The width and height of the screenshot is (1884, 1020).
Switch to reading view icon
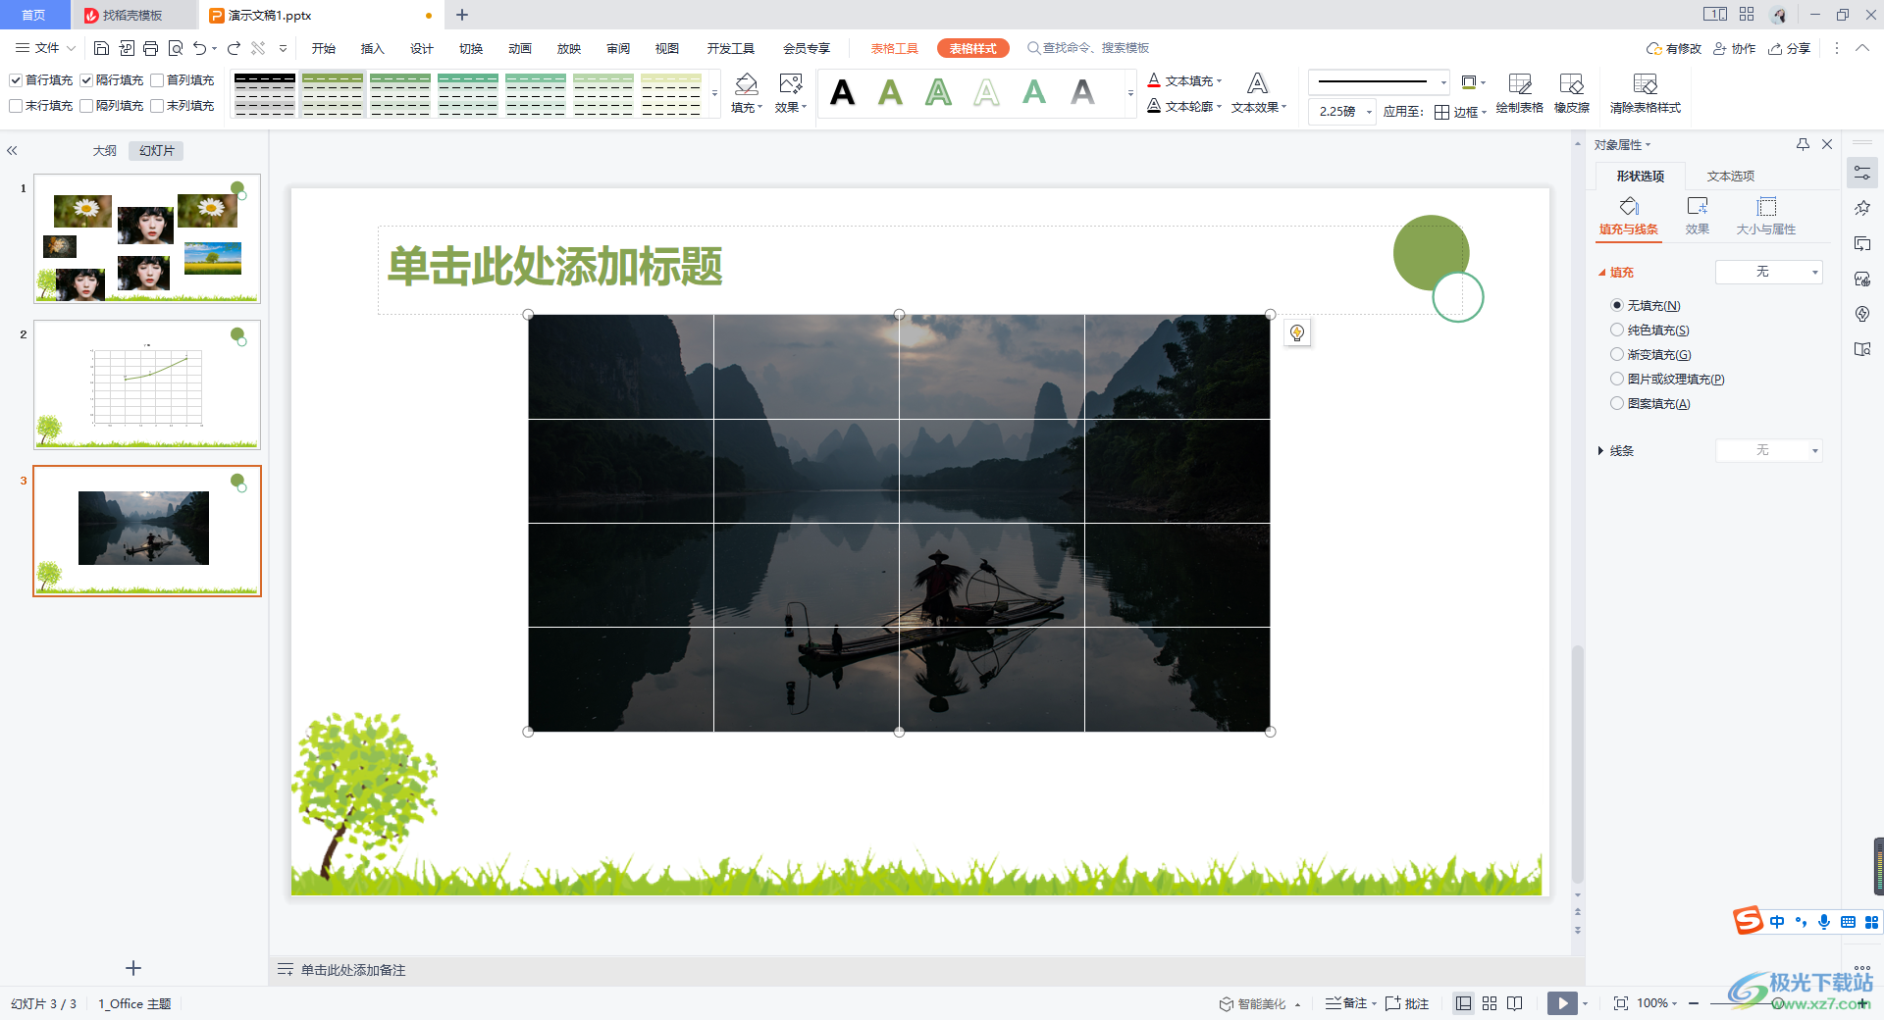pyautogui.click(x=1515, y=1003)
